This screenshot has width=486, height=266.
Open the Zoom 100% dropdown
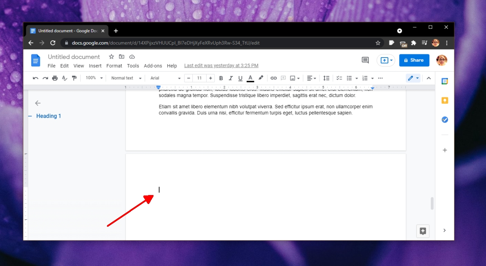[x=94, y=78]
